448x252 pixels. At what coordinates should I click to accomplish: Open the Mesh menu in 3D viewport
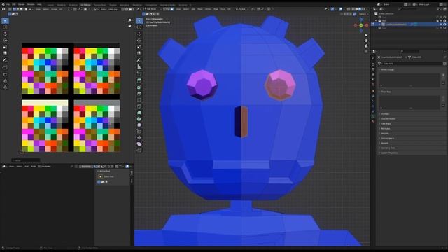tap(200, 9)
